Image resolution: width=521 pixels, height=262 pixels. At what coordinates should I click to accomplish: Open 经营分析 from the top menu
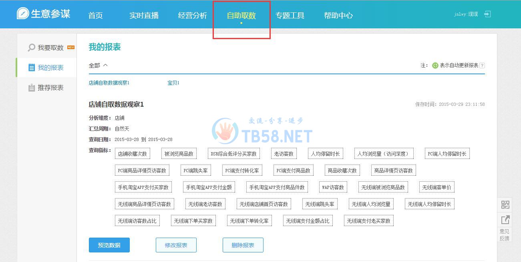click(193, 16)
